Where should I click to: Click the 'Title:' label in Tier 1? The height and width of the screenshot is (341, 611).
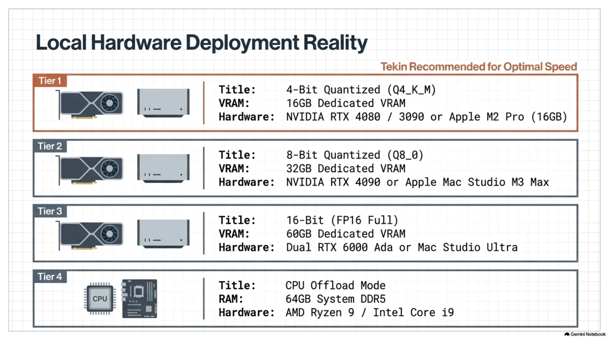pyautogui.click(x=237, y=90)
